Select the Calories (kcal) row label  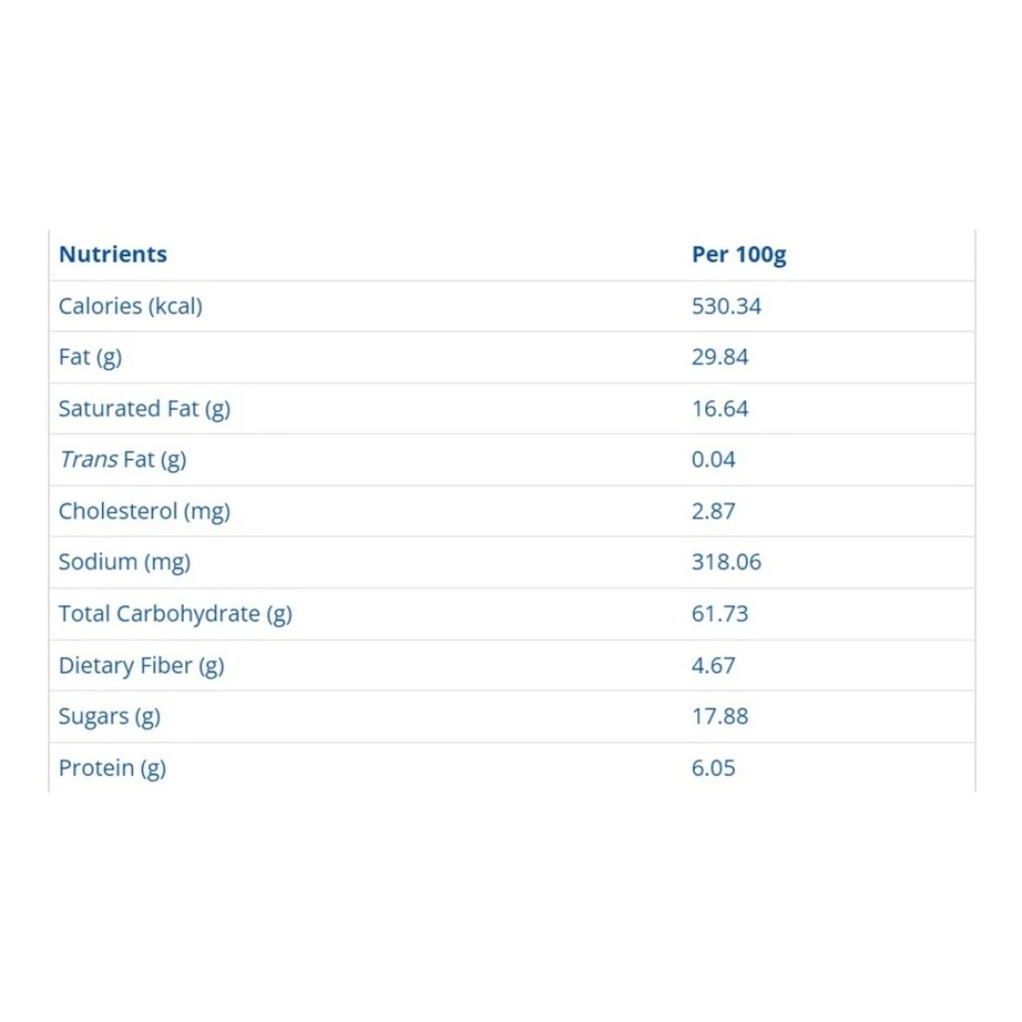click(130, 306)
